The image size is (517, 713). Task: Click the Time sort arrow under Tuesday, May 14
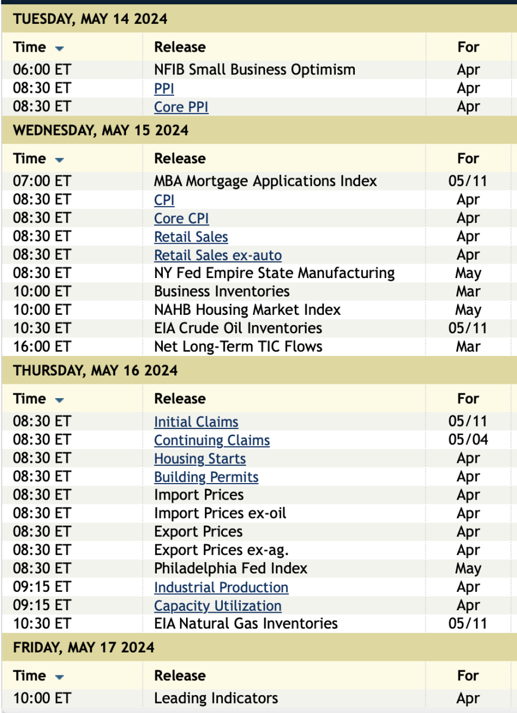click(59, 48)
